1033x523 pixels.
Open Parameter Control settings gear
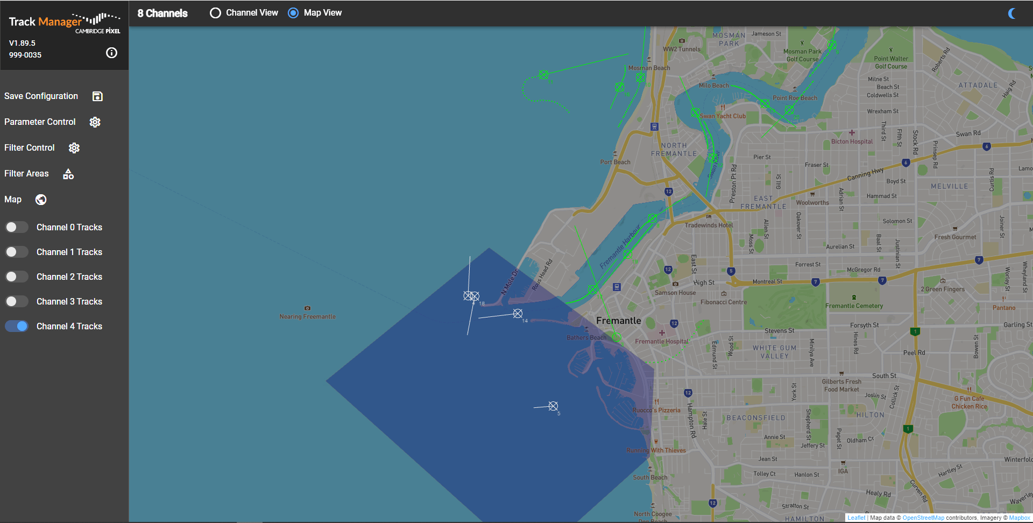(x=95, y=122)
